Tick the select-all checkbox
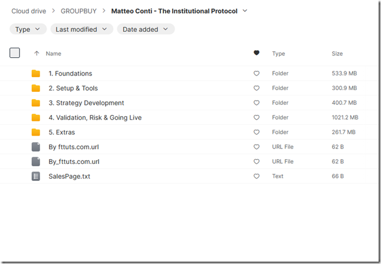This screenshot has width=381, height=264. [15, 53]
